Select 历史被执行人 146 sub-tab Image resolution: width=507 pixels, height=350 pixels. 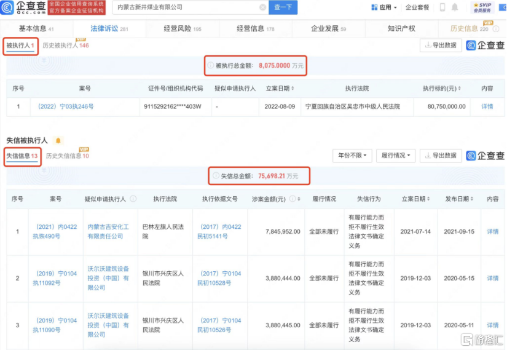[66, 46]
